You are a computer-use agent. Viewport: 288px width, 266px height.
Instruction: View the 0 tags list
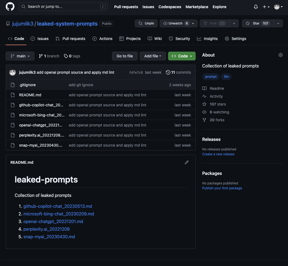pyautogui.click(x=72, y=56)
